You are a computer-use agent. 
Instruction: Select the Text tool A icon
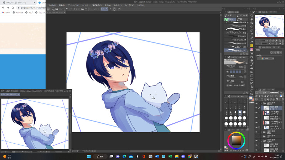click(x=252, y=87)
